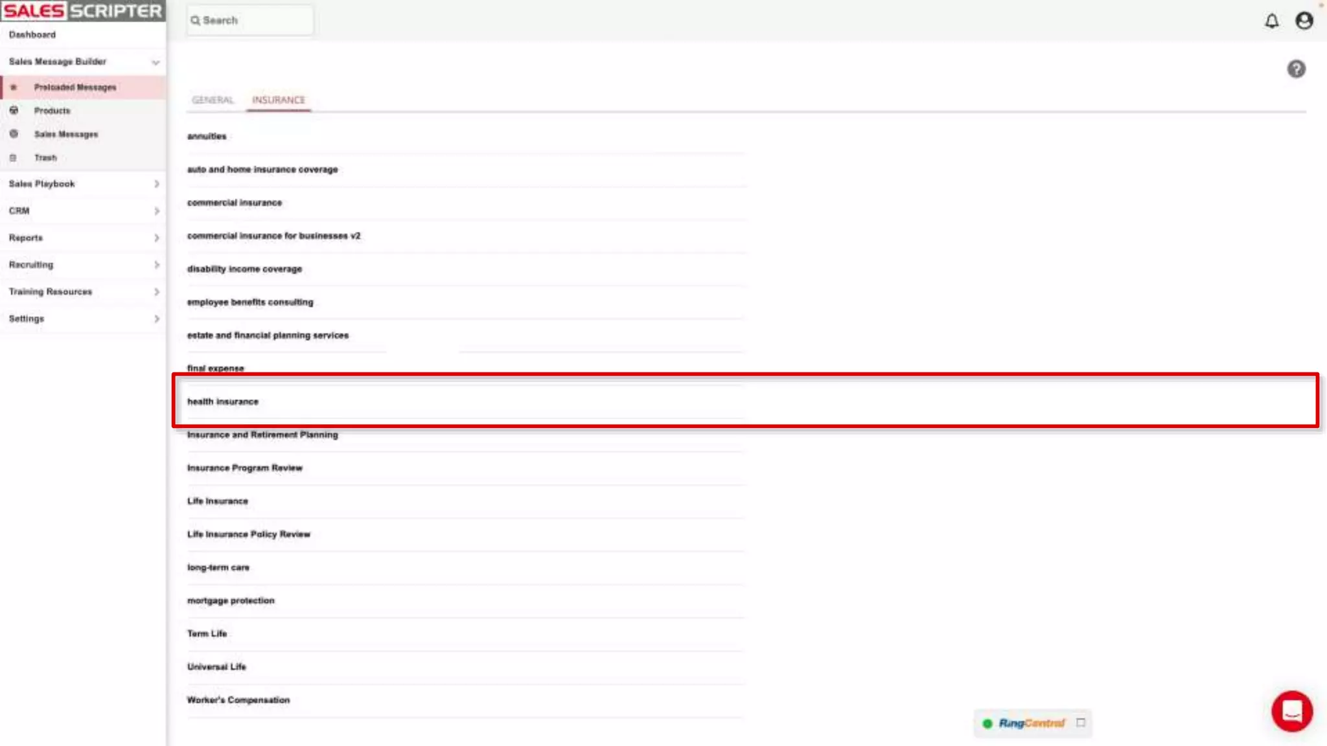
Task: Go to Dashboard in sidebar
Action: point(32,35)
